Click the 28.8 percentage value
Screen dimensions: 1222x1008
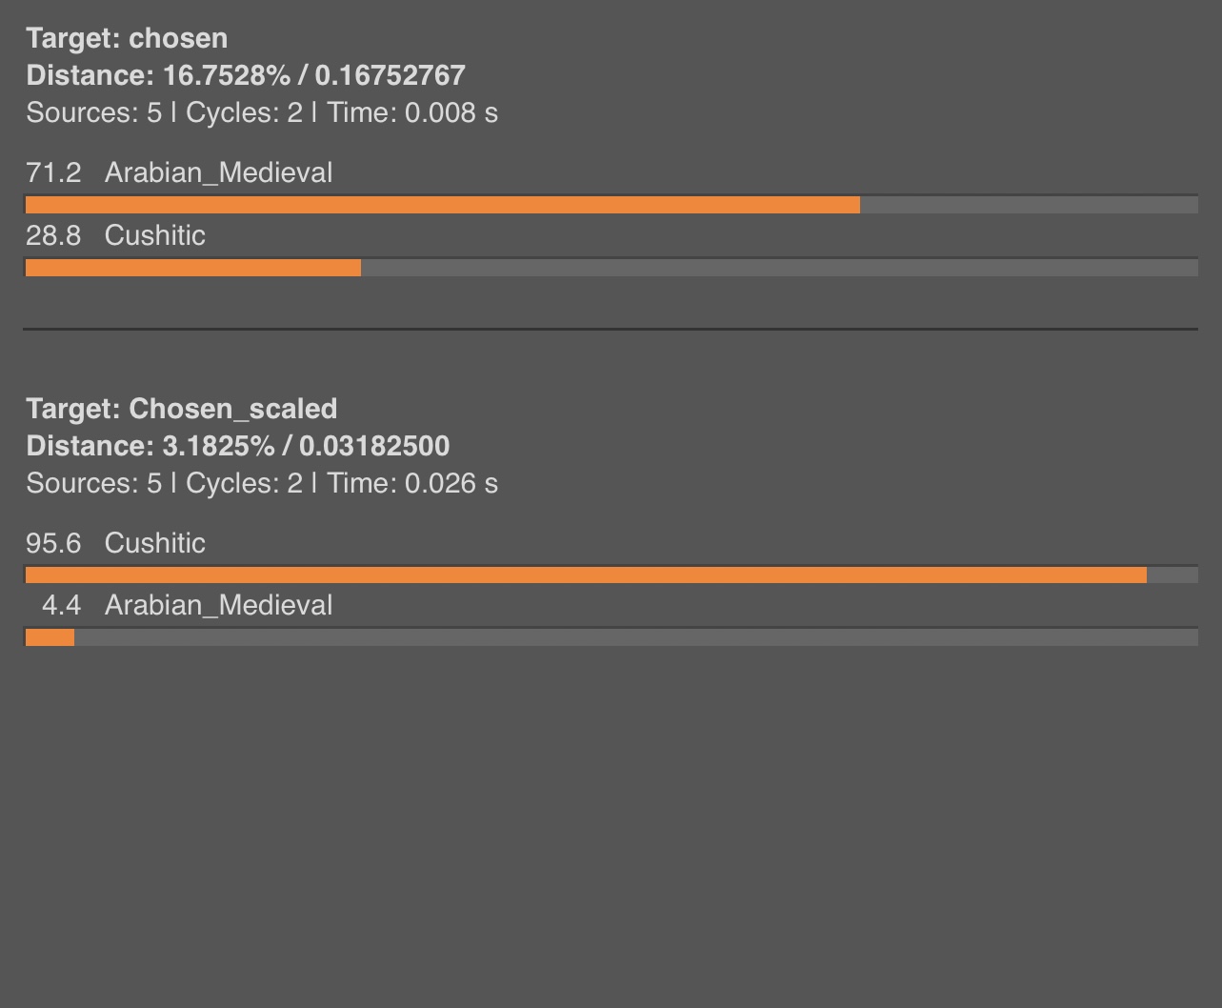(53, 235)
